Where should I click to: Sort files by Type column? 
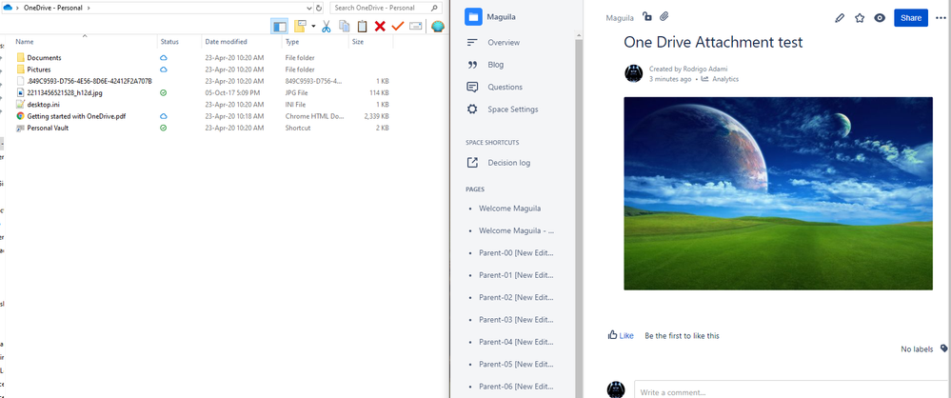tap(292, 42)
